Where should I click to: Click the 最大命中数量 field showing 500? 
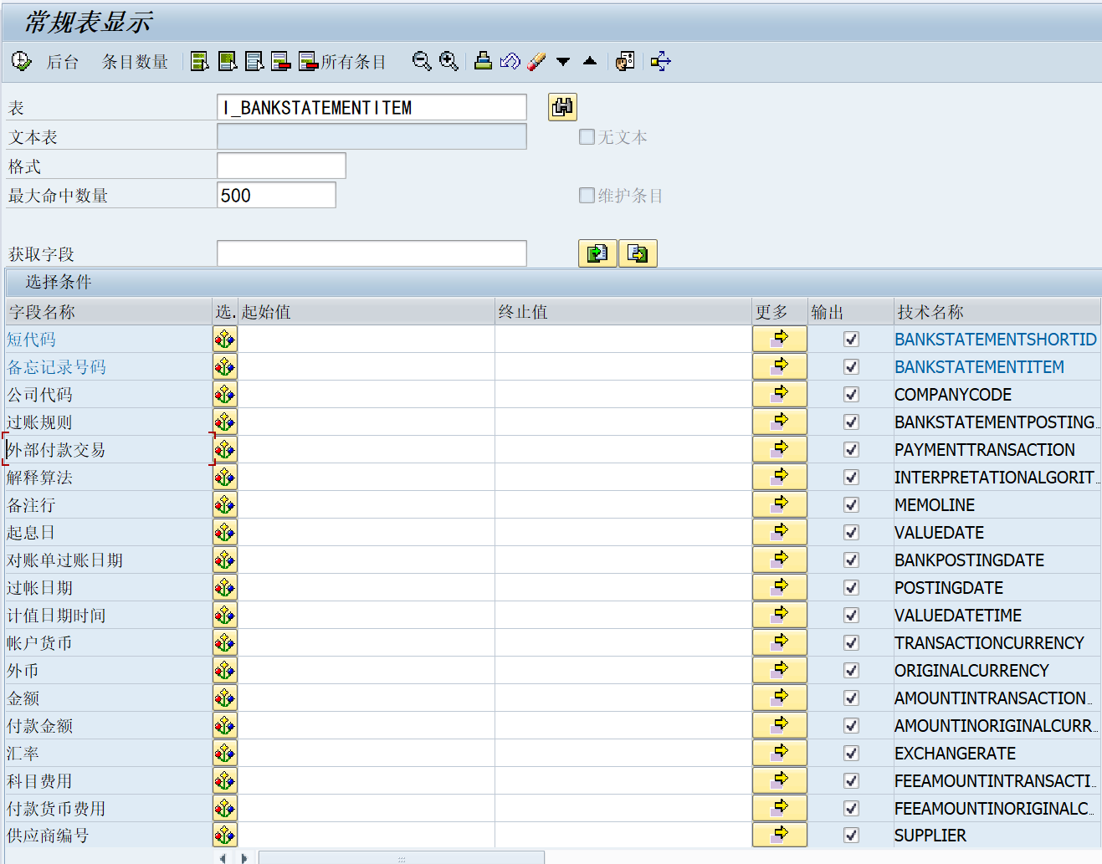276,195
